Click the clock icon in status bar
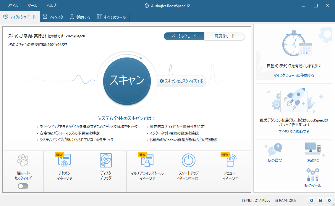Viewport: 335px width, 206px height. (312, 200)
